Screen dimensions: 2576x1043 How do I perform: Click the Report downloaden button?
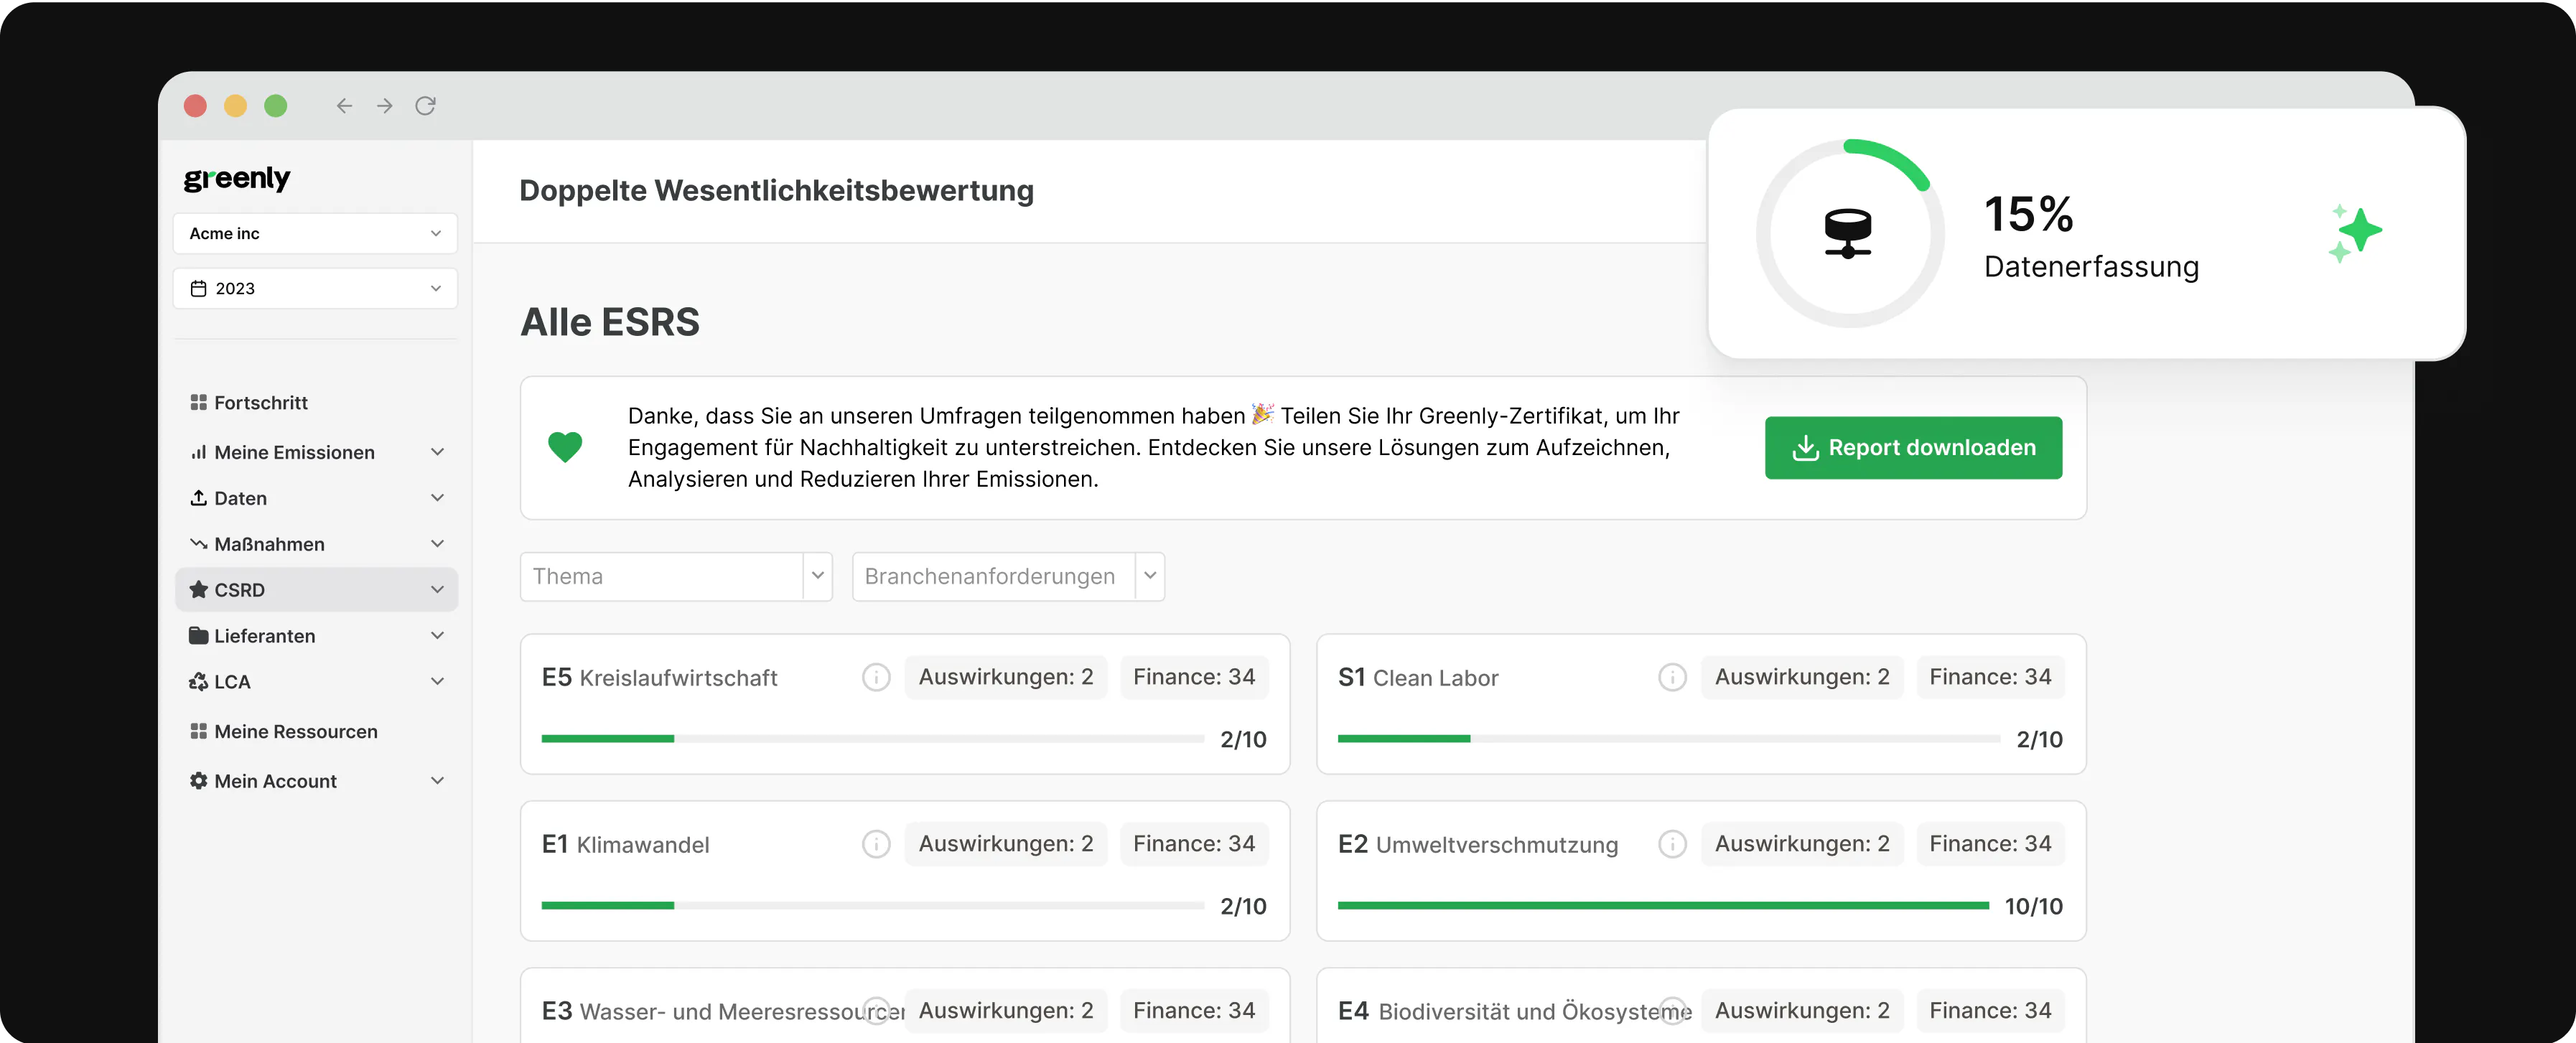point(1913,448)
